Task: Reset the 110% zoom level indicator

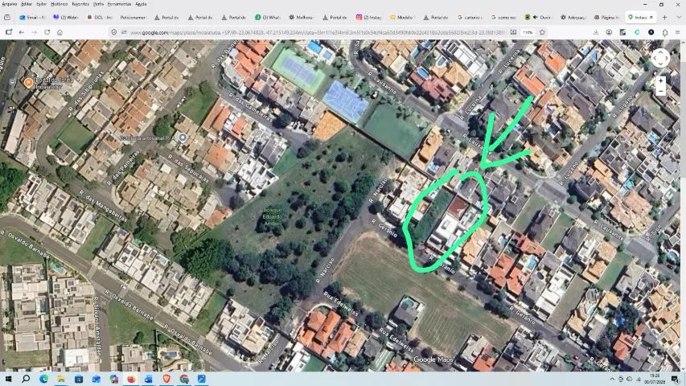Action: pyautogui.click(x=528, y=32)
